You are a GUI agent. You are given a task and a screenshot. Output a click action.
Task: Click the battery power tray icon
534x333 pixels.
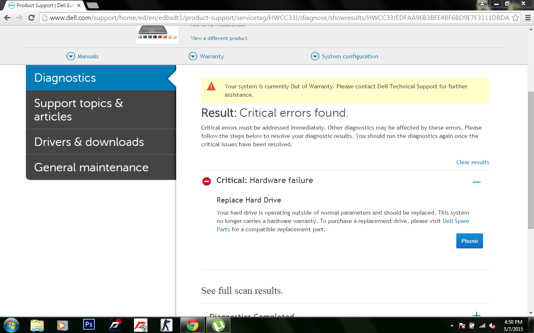pyautogui.click(x=472, y=325)
